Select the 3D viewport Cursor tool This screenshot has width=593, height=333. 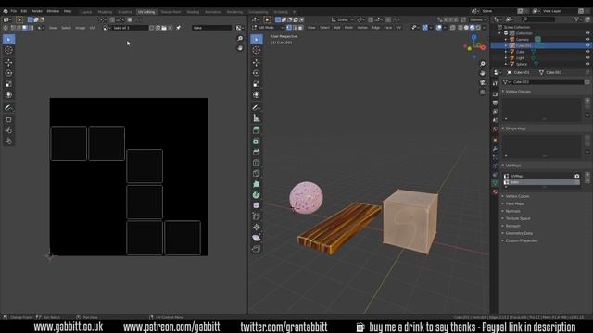click(x=257, y=50)
